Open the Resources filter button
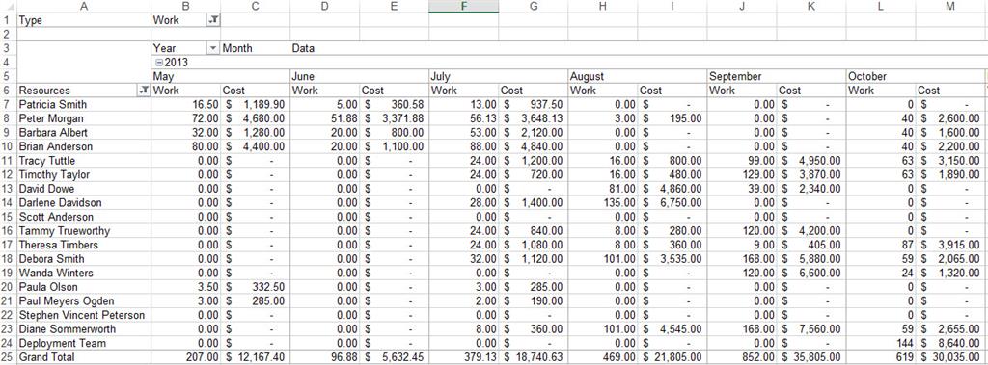This screenshot has width=988, height=365. pos(144,91)
